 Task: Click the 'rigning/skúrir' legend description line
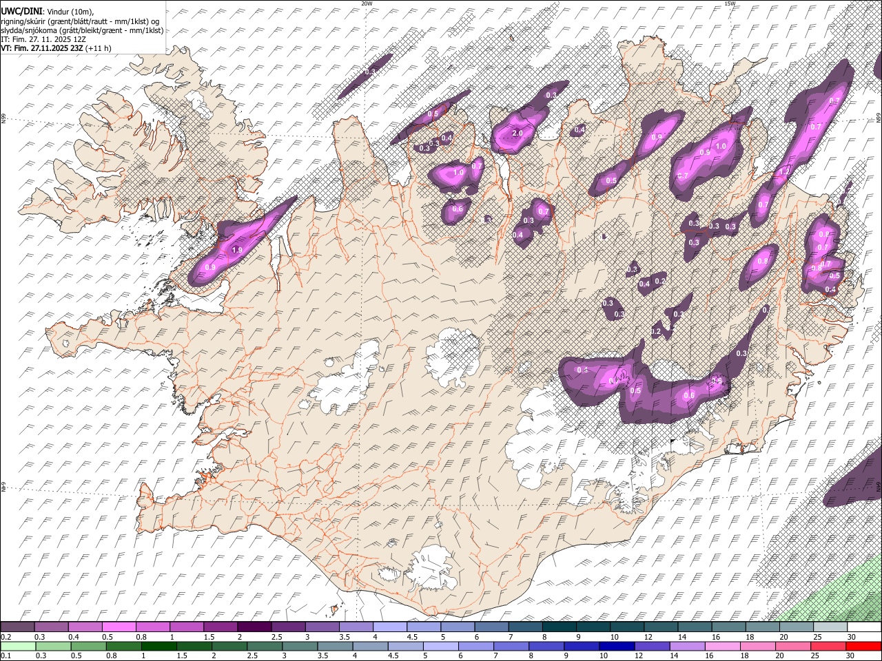click(80, 21)
